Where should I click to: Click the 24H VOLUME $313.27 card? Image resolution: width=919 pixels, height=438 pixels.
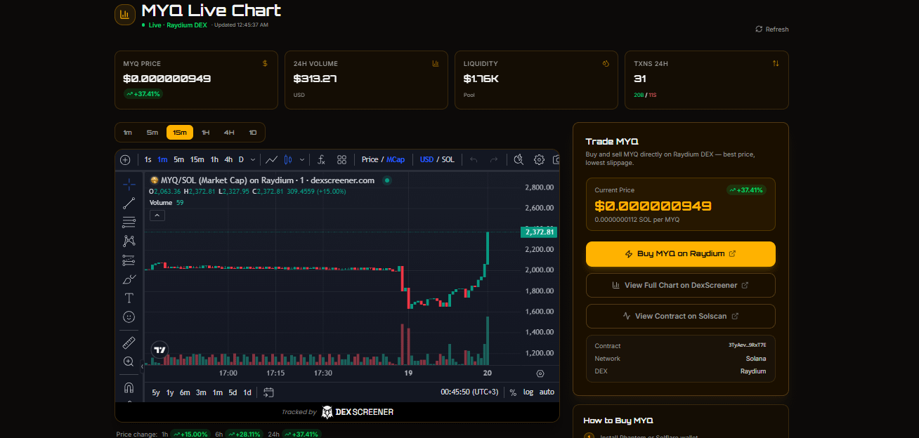(366, 80)
